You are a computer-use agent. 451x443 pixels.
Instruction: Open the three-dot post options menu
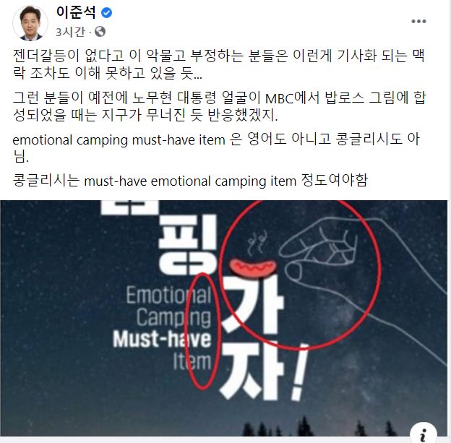[x=418, y=21]
